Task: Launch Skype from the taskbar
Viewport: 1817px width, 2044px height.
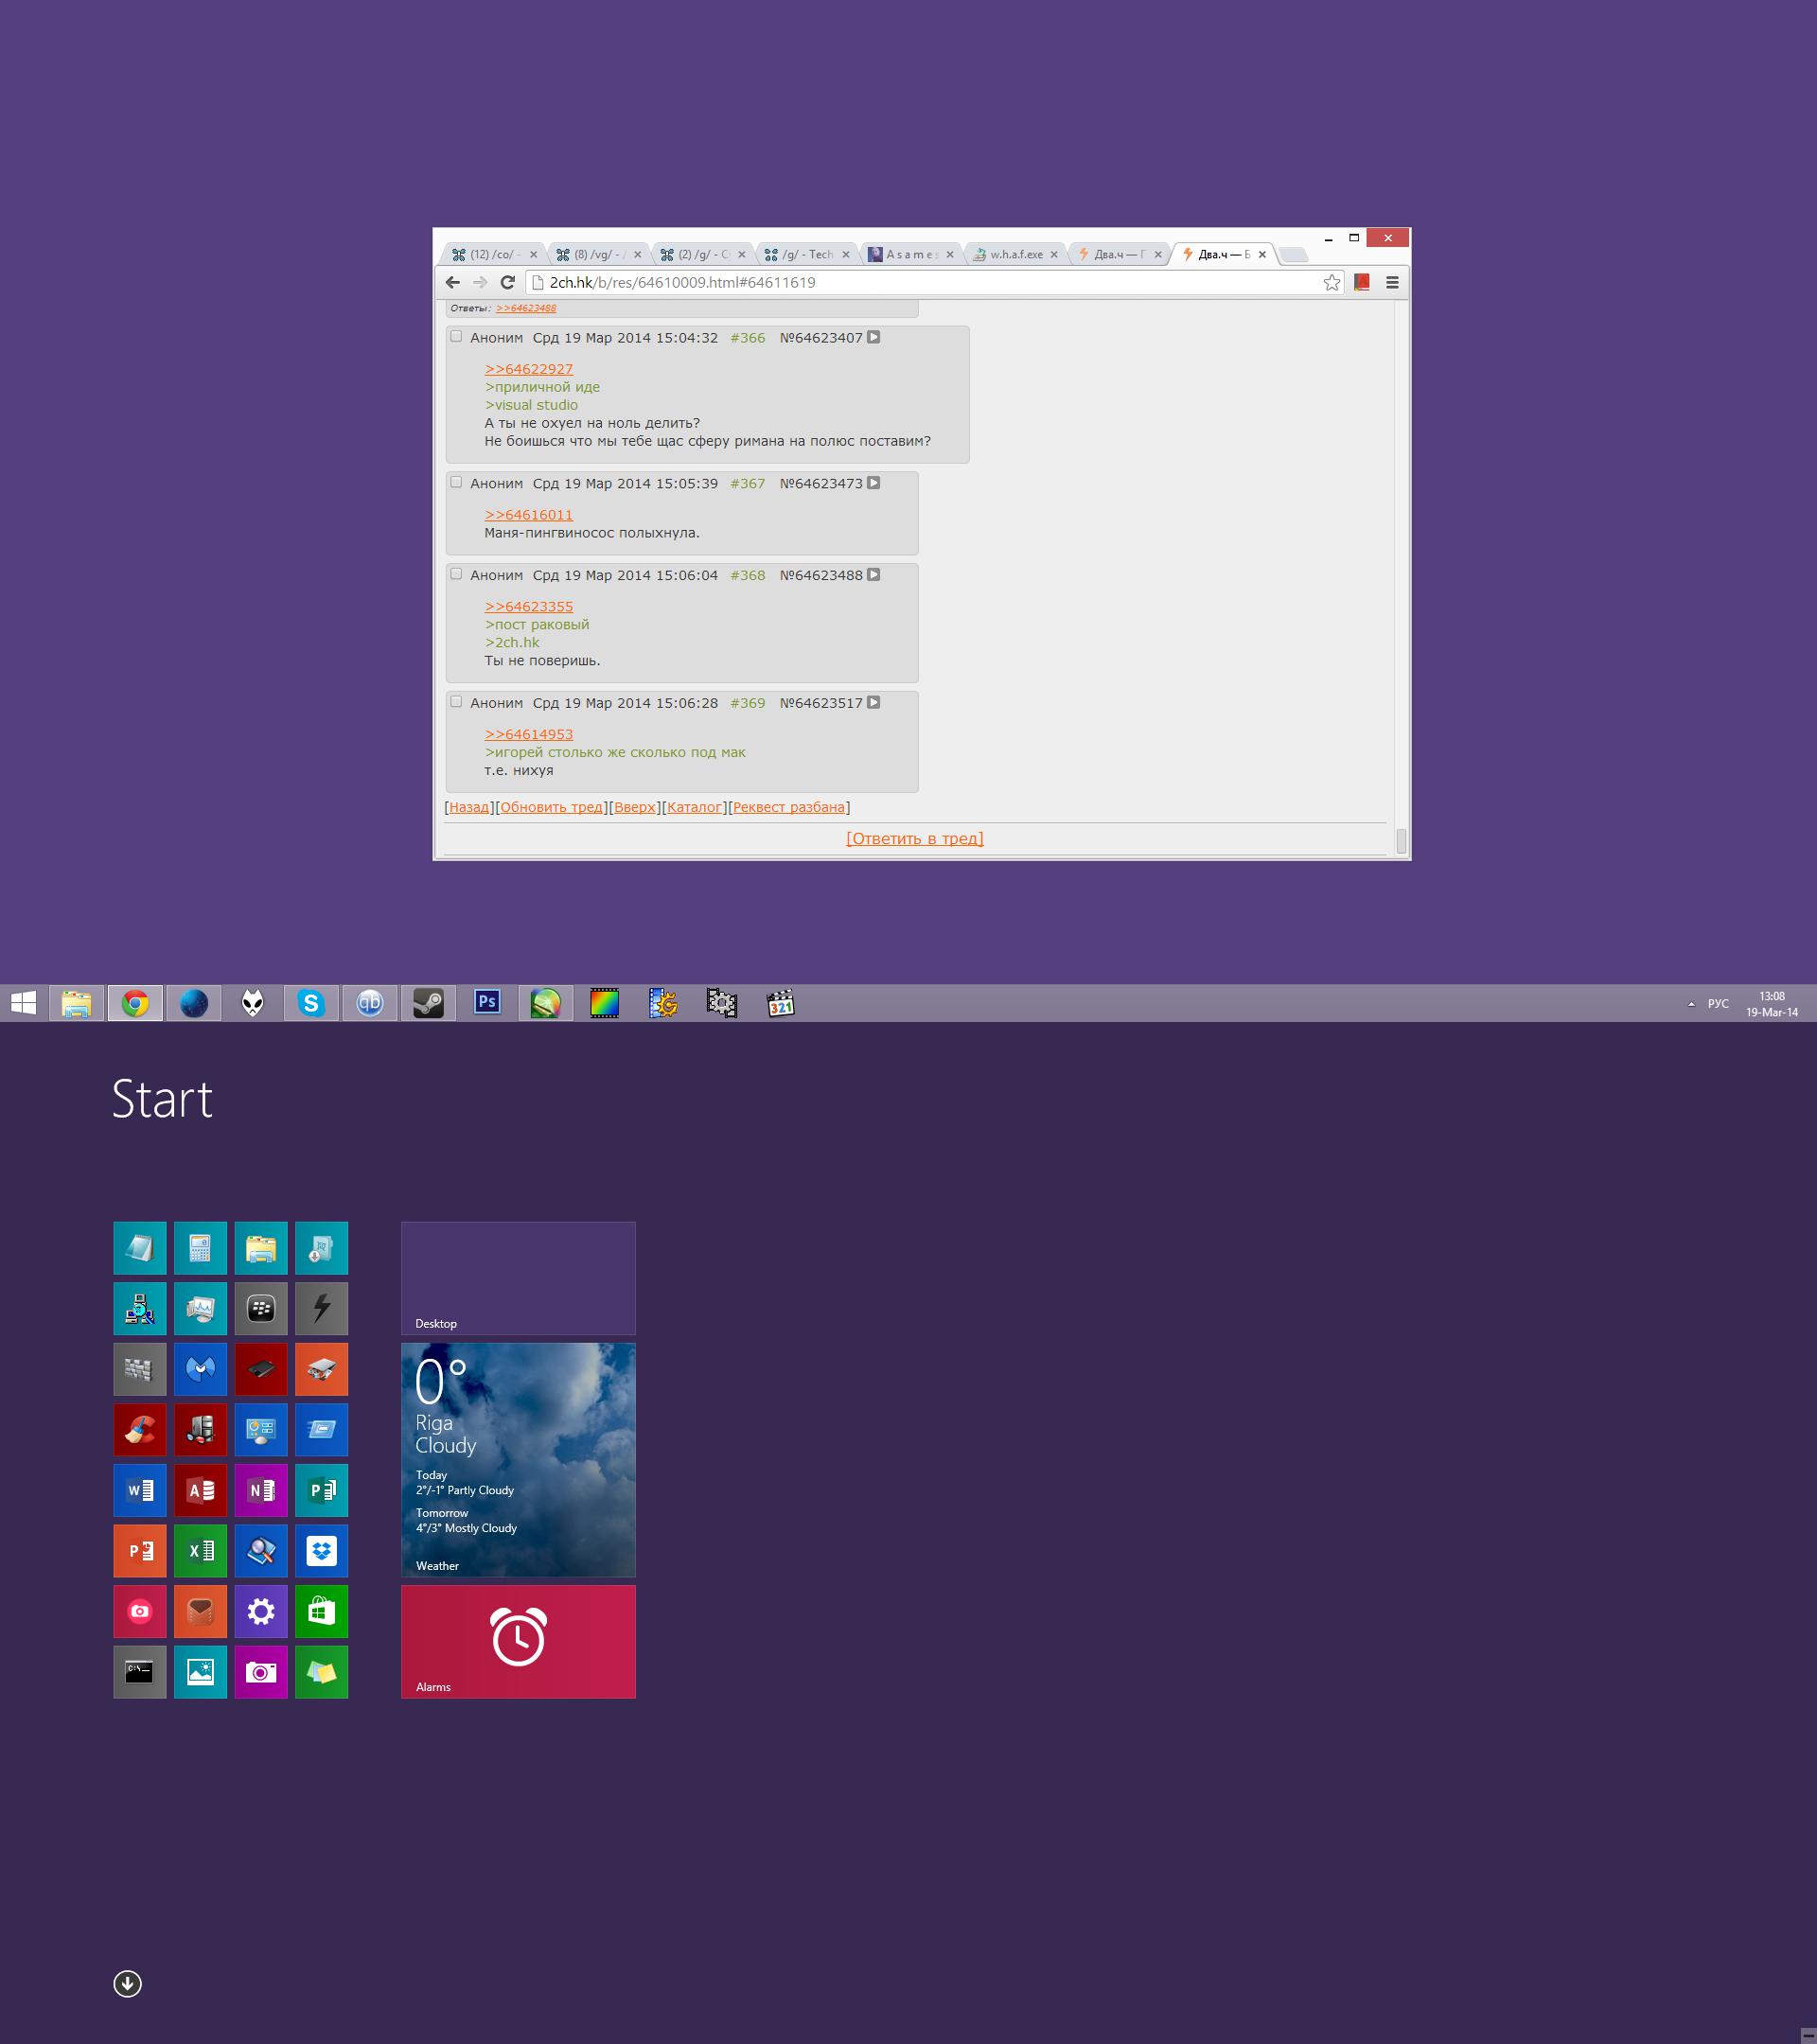Action: [x=311, y=1002]
